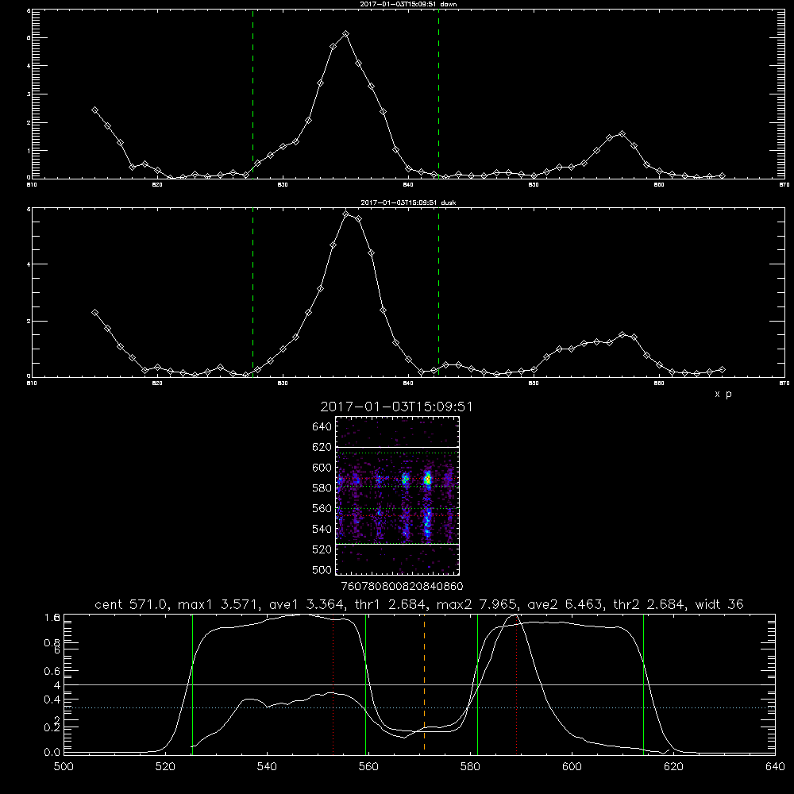The width and height of the screenshot is (794, 794).
Task: Click the red dotted line near 589 in bottom plot
Action: tap(517, 684)
